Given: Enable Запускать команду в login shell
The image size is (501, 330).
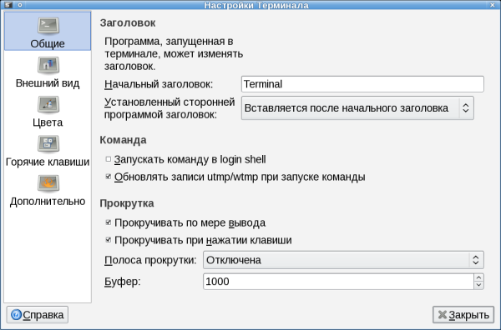Looking at the screenshot, I should [x=109, y=159].
